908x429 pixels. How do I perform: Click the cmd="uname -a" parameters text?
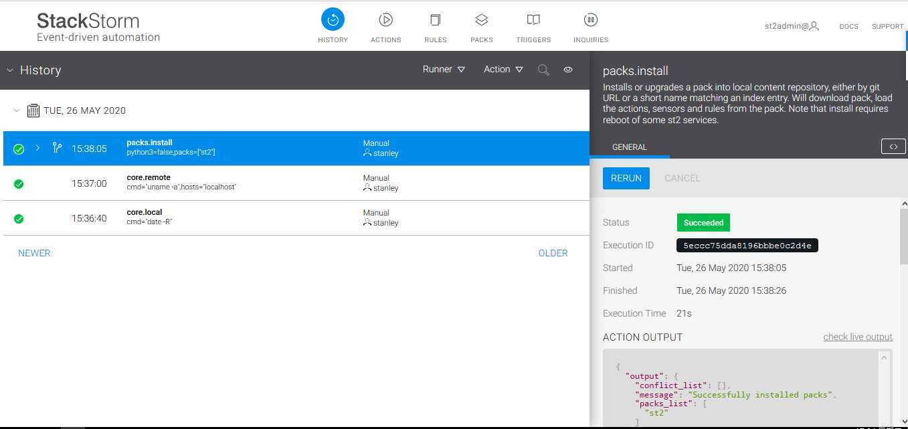[181, 187]
